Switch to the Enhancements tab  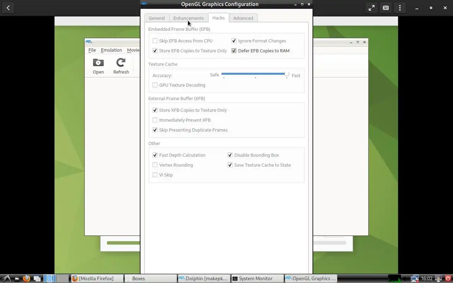[x=189, y=18]
